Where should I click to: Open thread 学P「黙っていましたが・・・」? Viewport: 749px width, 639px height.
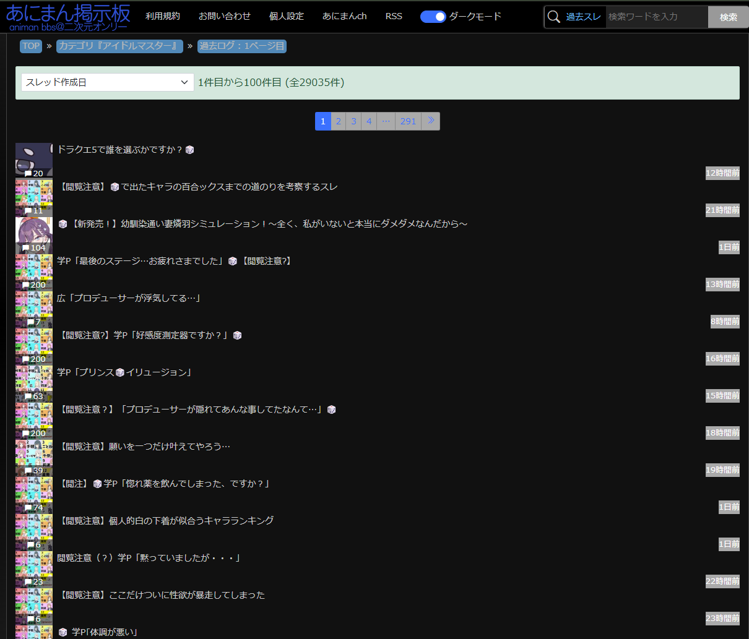(149, 558)
